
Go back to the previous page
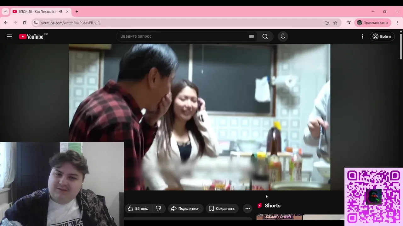[6, 23]
